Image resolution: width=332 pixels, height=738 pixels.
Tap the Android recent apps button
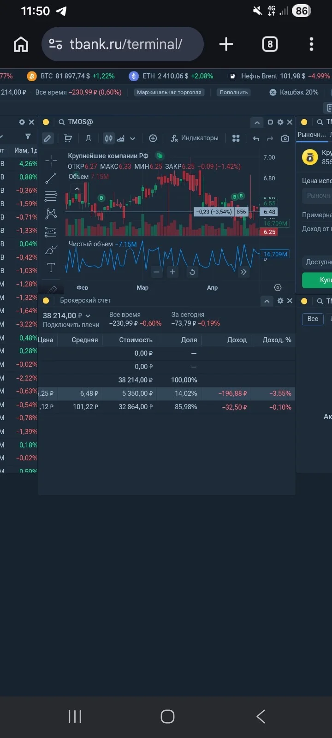coord(75,716)
